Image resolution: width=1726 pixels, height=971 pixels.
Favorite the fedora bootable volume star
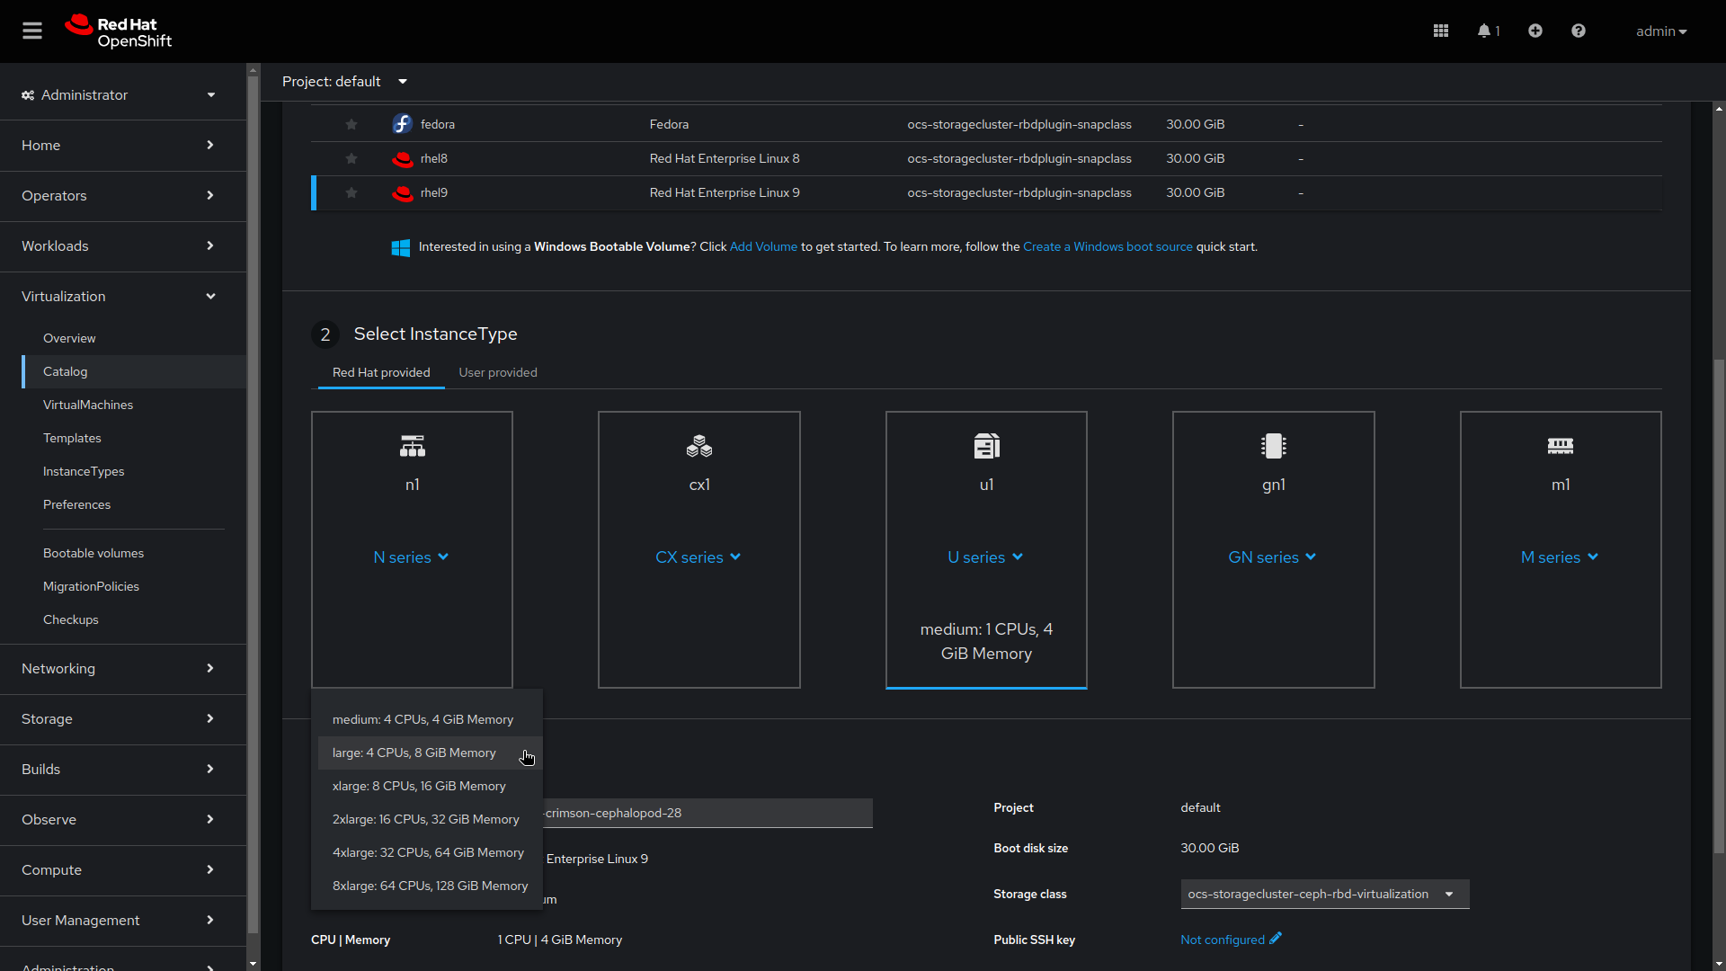tap(351, 124)
